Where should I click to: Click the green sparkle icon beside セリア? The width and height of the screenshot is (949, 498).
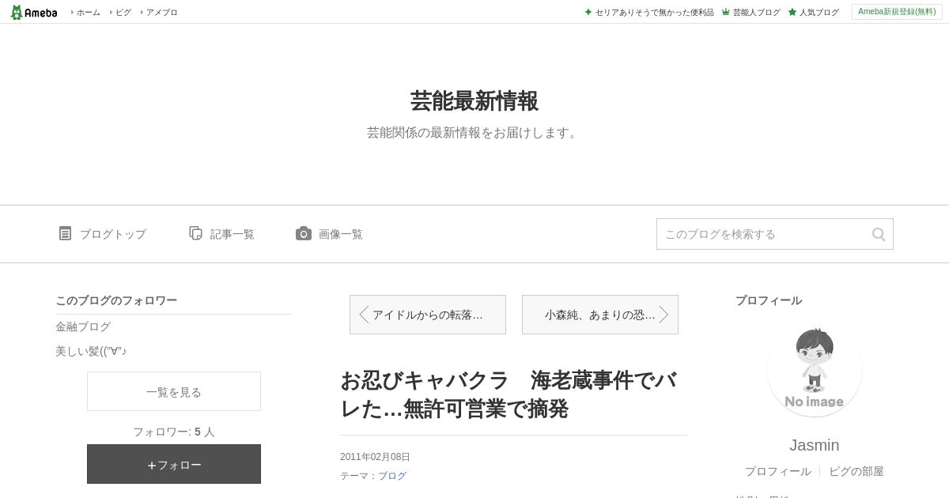[x=588, y=12]
